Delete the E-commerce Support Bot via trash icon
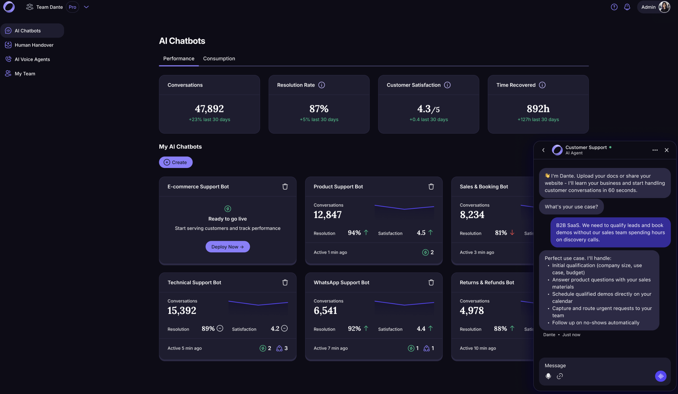Viewport: 678px width, 394px height. [x=285, y=187]
